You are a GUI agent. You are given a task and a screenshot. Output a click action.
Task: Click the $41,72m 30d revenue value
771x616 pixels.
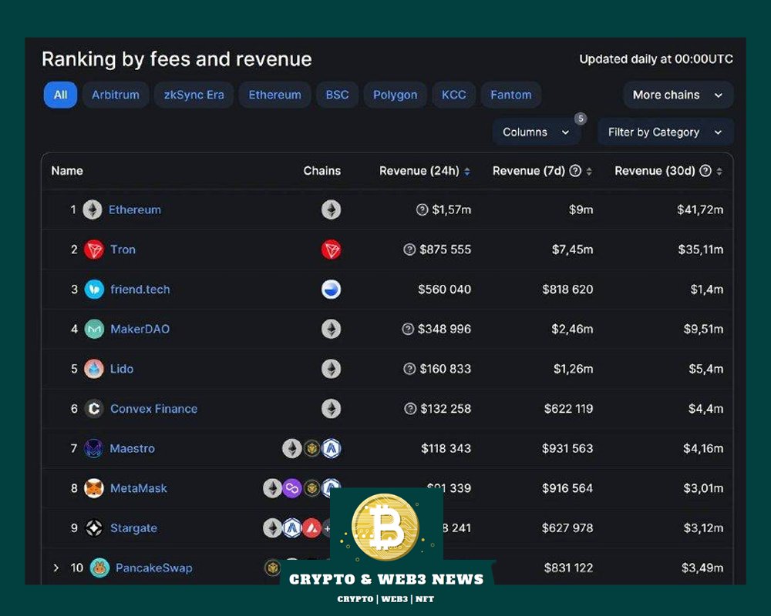[700, 209]
